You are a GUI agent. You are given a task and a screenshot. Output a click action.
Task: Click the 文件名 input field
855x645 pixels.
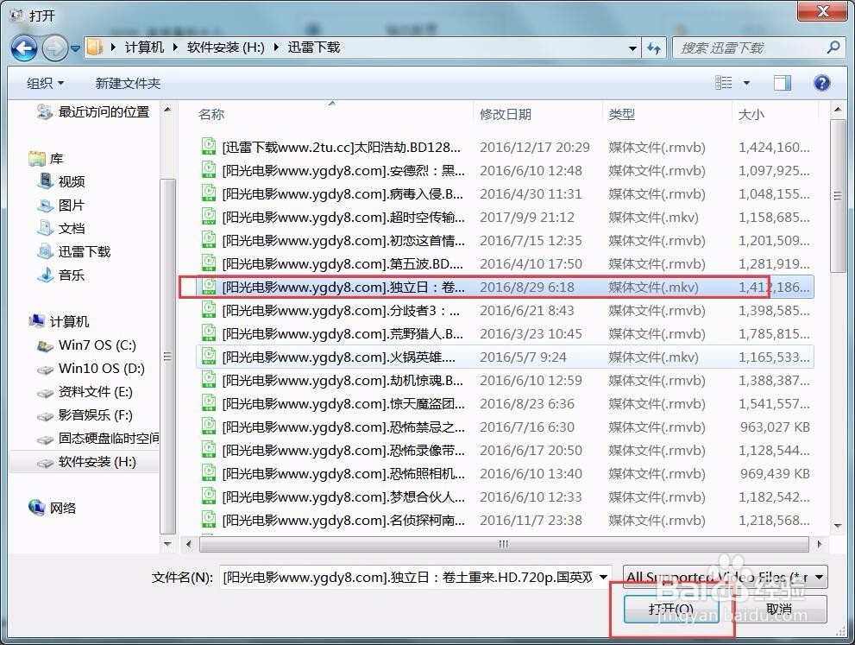pyautogui.click(x=408, y=578)
